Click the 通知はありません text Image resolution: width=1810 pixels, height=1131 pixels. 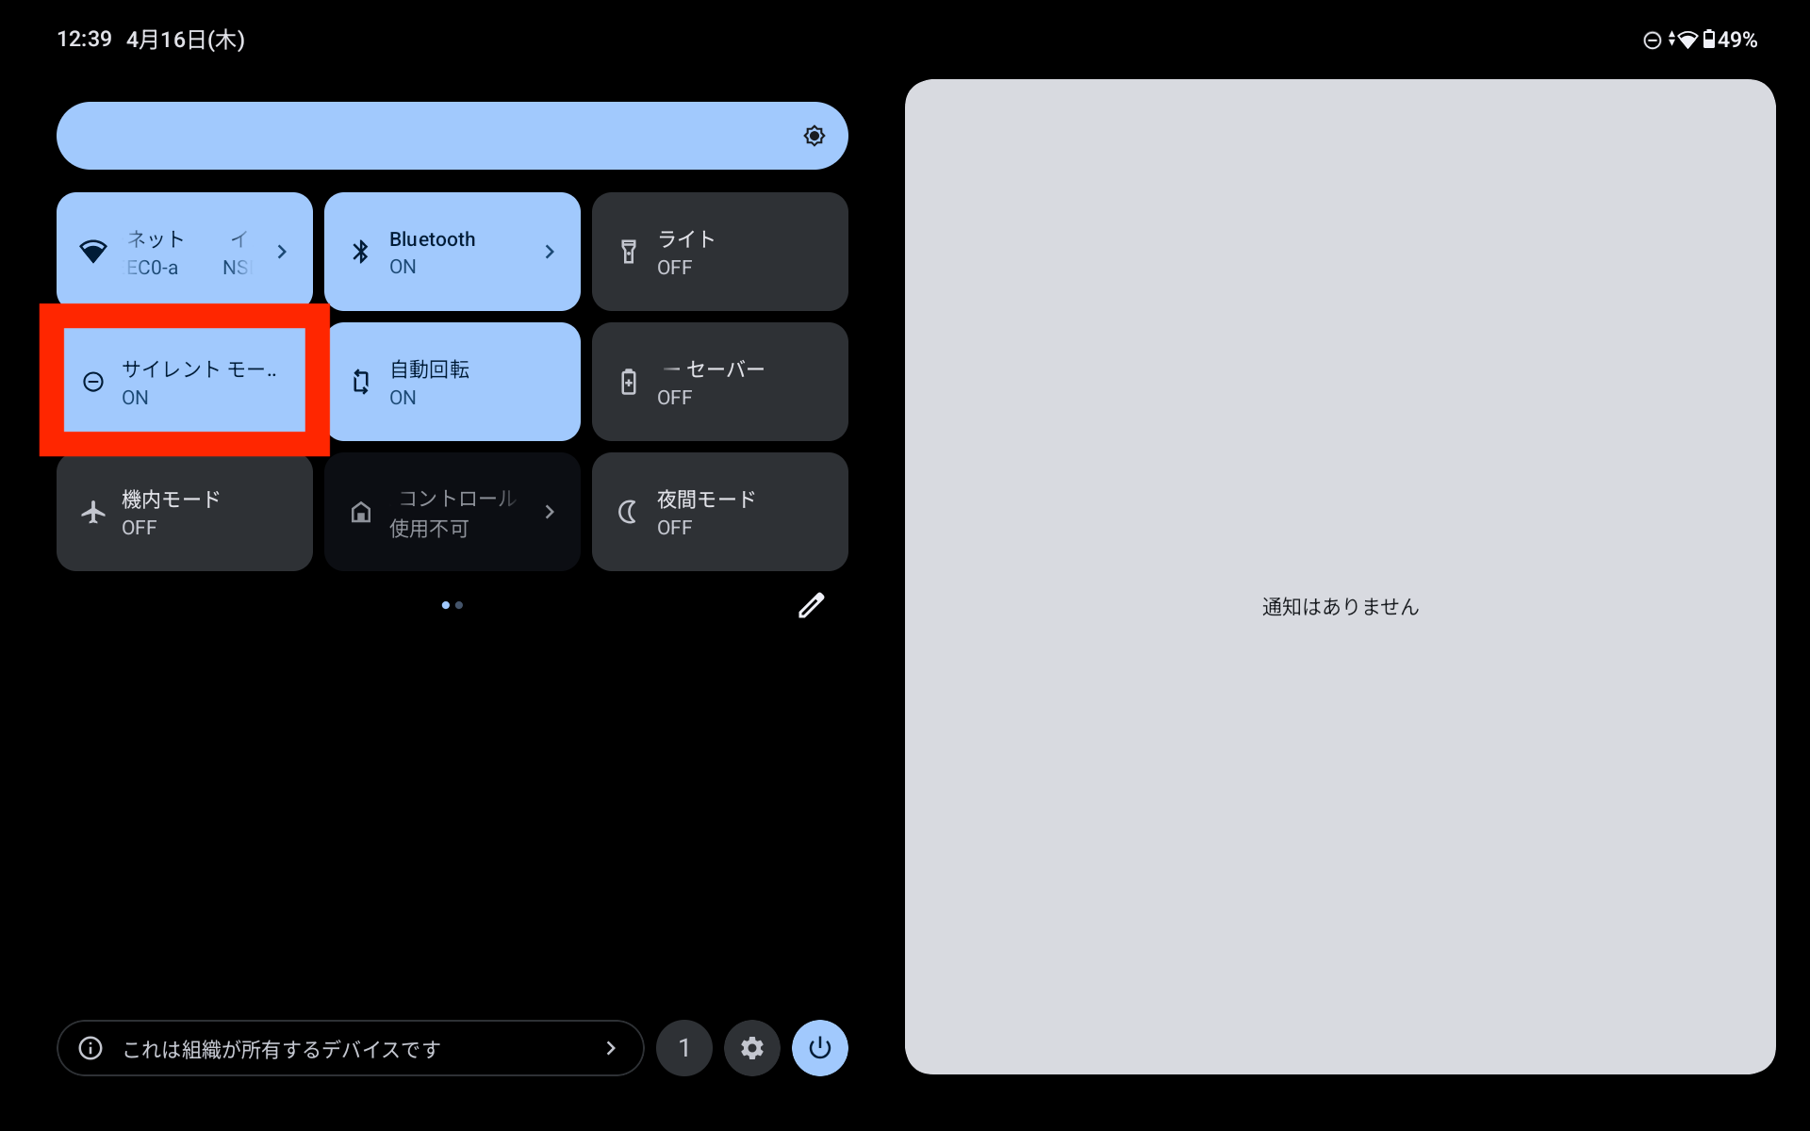(x=1341, y=607)
